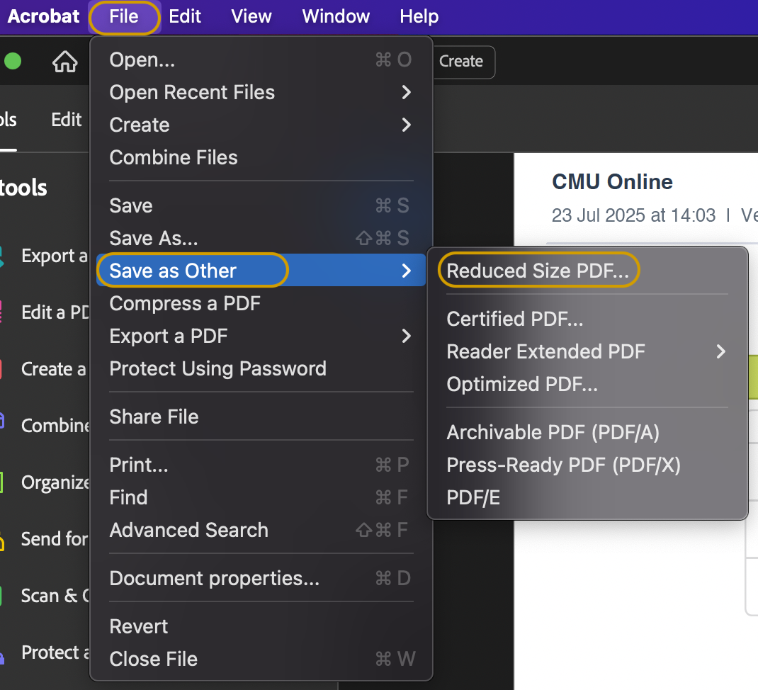Click the Create button in toolbar

(460, 62)
